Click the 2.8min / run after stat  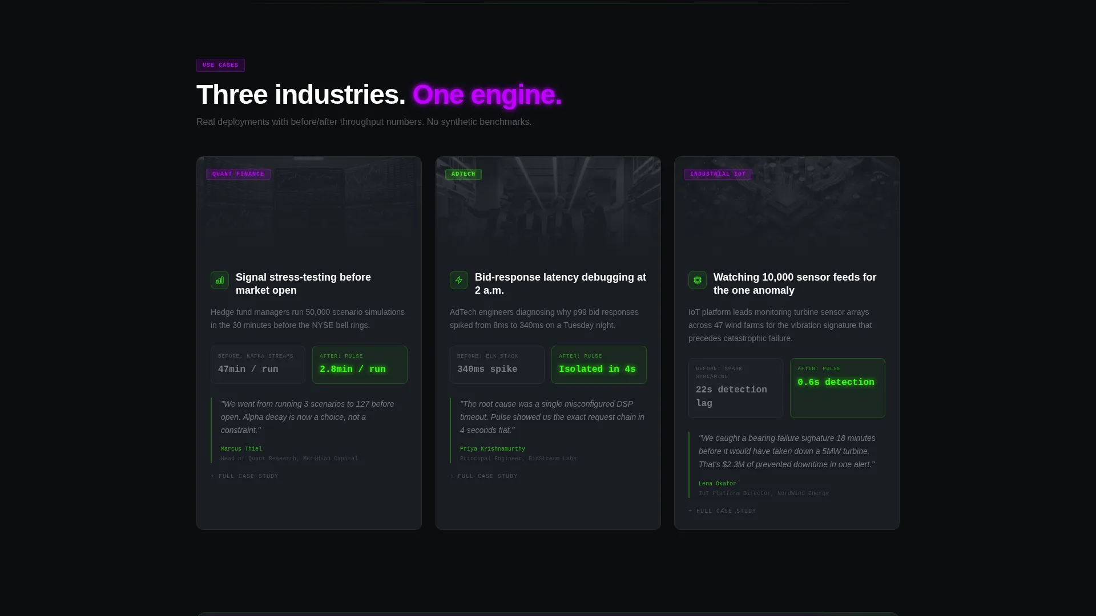[x=360, y=364]
